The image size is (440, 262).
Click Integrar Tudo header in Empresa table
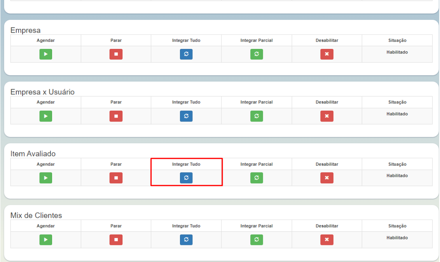click(186, 40)
